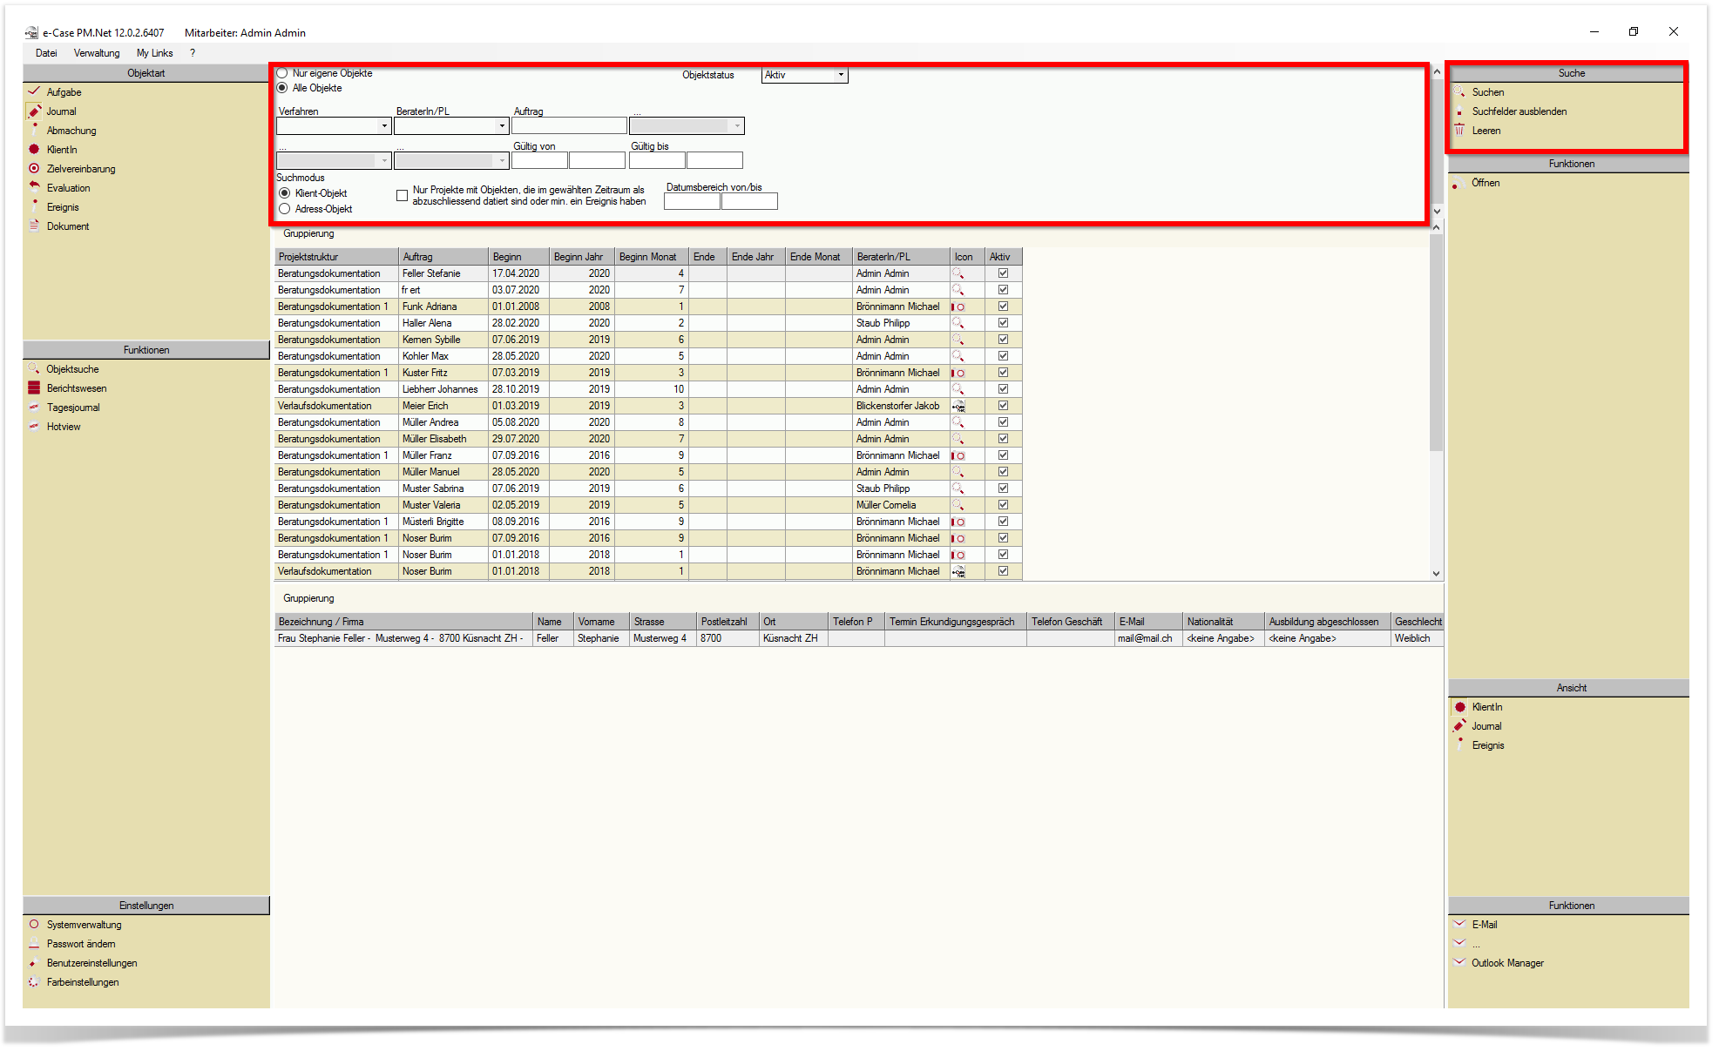This screenshot has height=1051, width=1719.
Task: Toggle Aktiv checkbox for Funk Adriana row
Action: pos(1003,307)
